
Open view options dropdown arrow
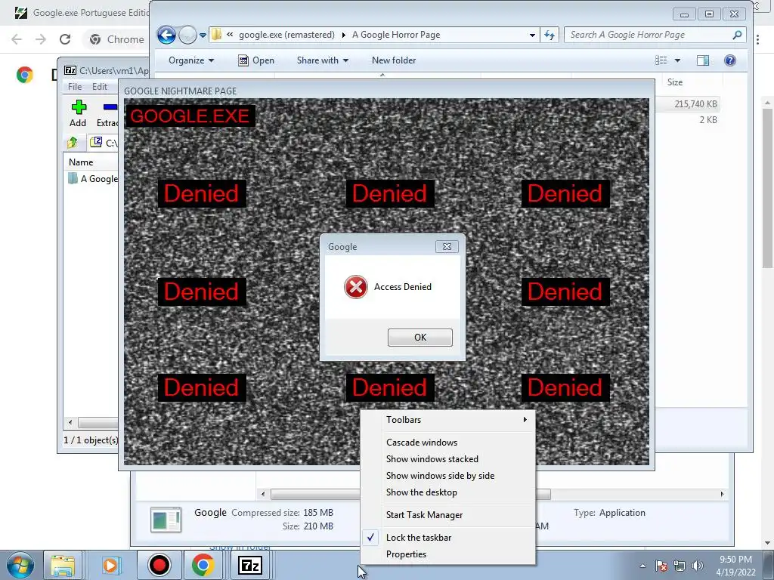pyautogui.click(x=677, y=60)
